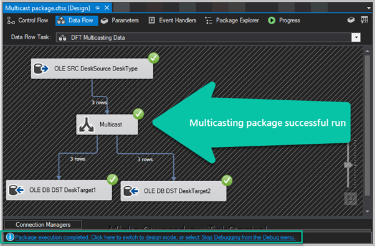
Task: Click the green checkmark on DeskTarget1
Action: [112, 179]
